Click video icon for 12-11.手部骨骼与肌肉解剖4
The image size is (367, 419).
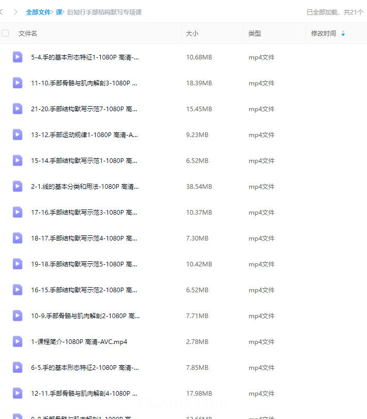coord(18,393)
